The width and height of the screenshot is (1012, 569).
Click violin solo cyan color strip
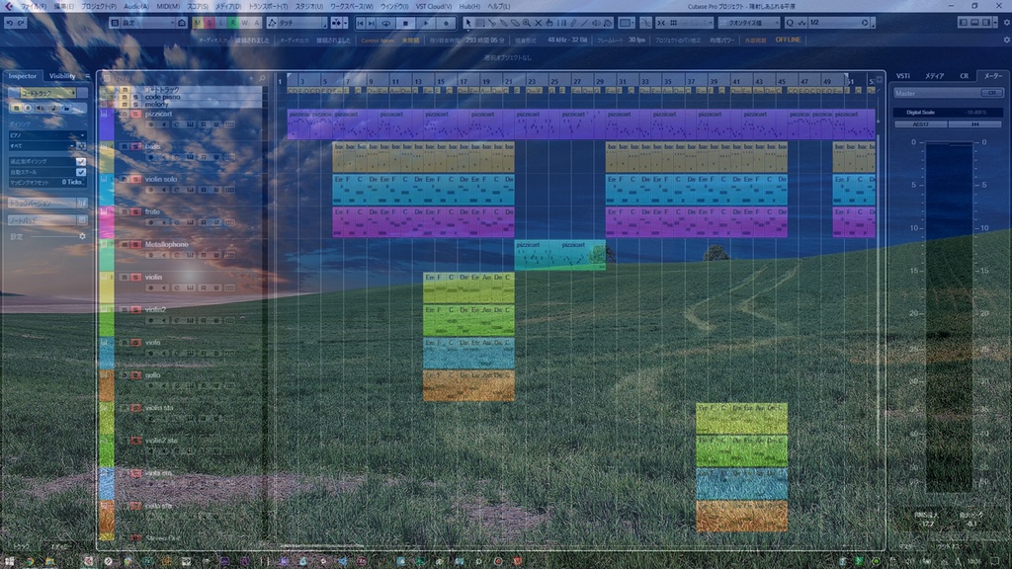[x=107, y=190]
